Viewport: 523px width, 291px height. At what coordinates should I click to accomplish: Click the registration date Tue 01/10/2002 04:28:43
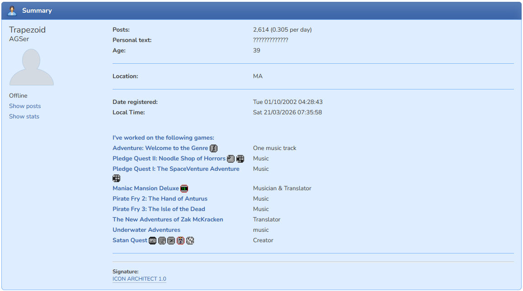287,102
